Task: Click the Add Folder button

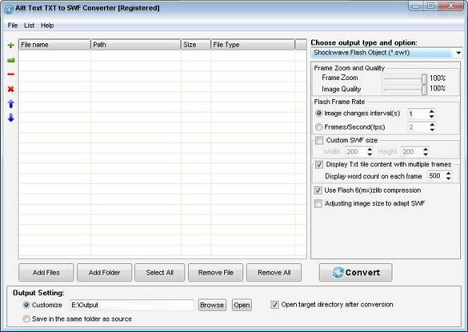Action: tap(105, 273)
